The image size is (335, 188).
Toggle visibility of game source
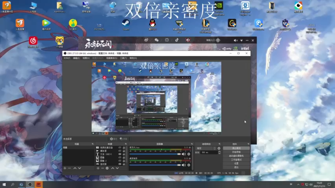pyautogui.click(x=120, y=164)
